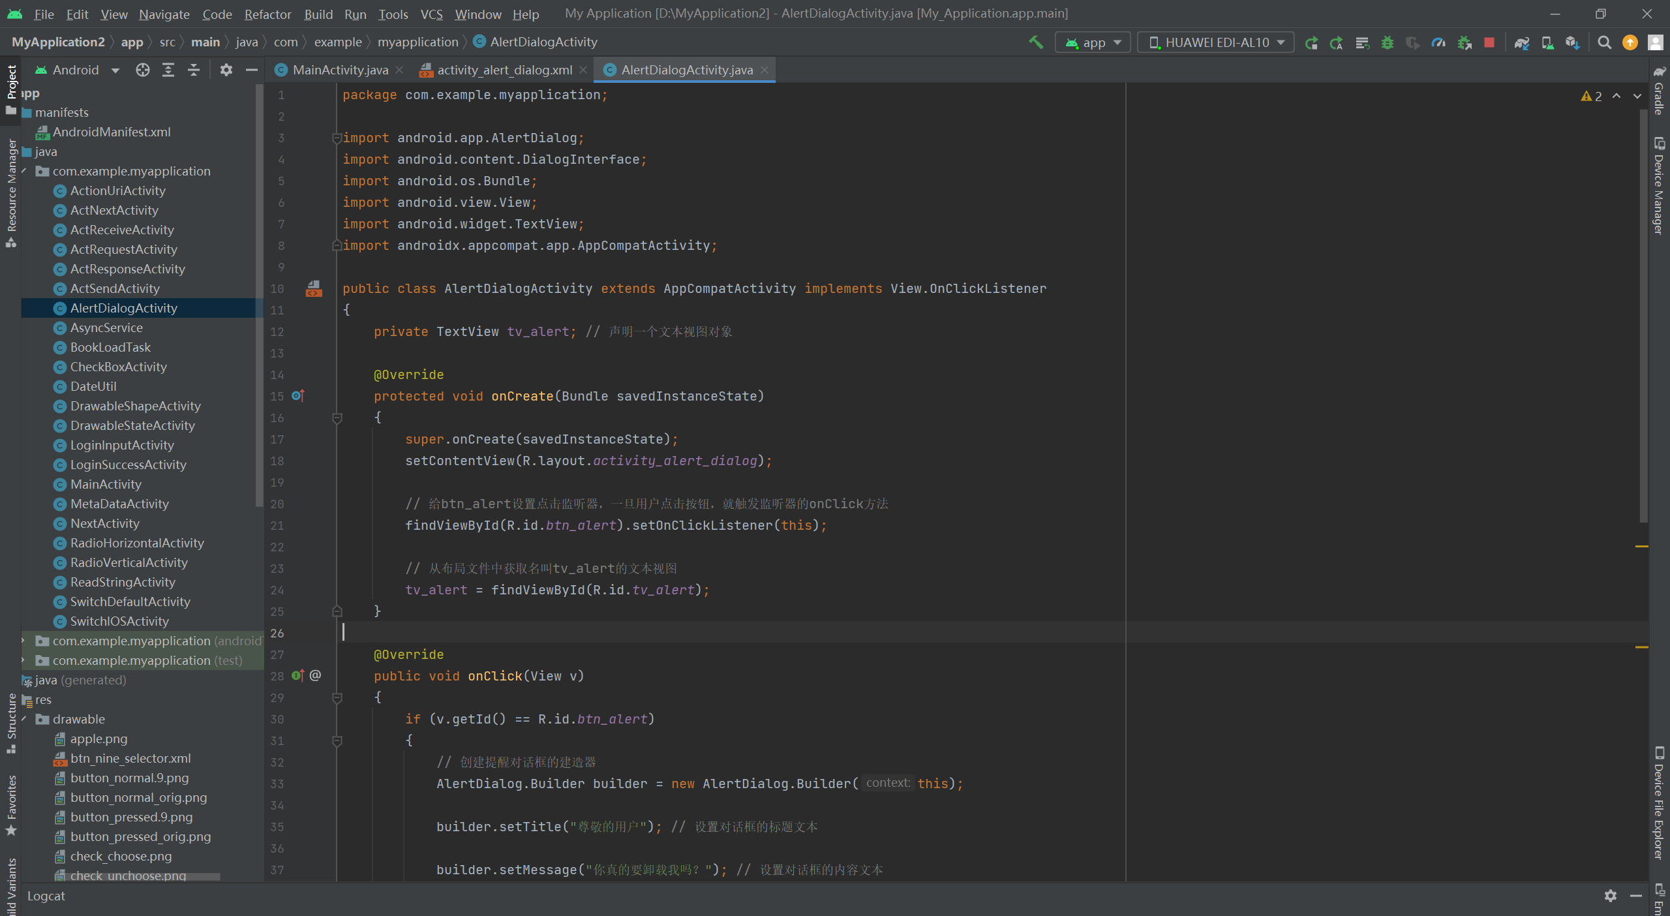The width and height of the screenshot is (1670, 916).
Task: Click the Make Project hammer icon
Action: (x=1035, y=42)
